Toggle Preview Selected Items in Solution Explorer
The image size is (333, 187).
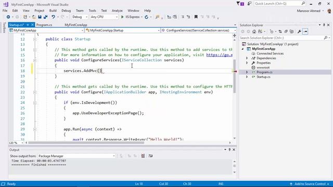[x=305, y=32]
